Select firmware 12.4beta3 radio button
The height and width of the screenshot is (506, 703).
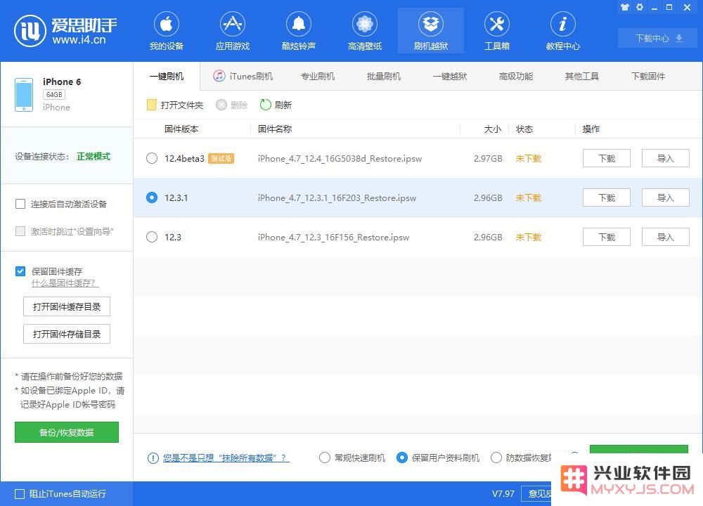point(152,158)
